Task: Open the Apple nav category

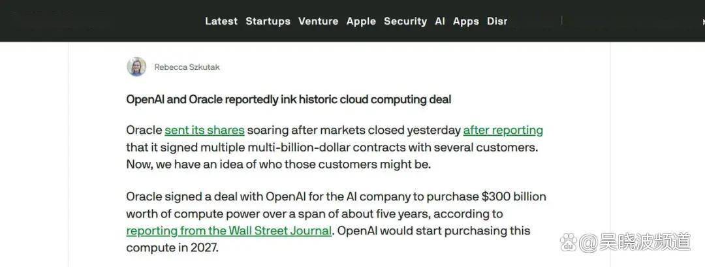Action: [361, 21]
